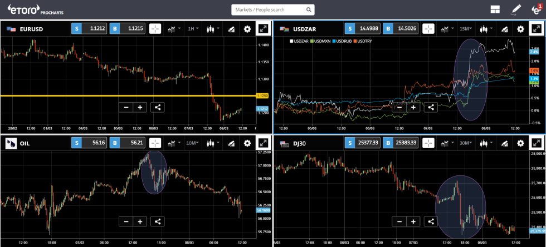
Task: Open eToro notifications icon with red badge
Action: tap(536, 9)
